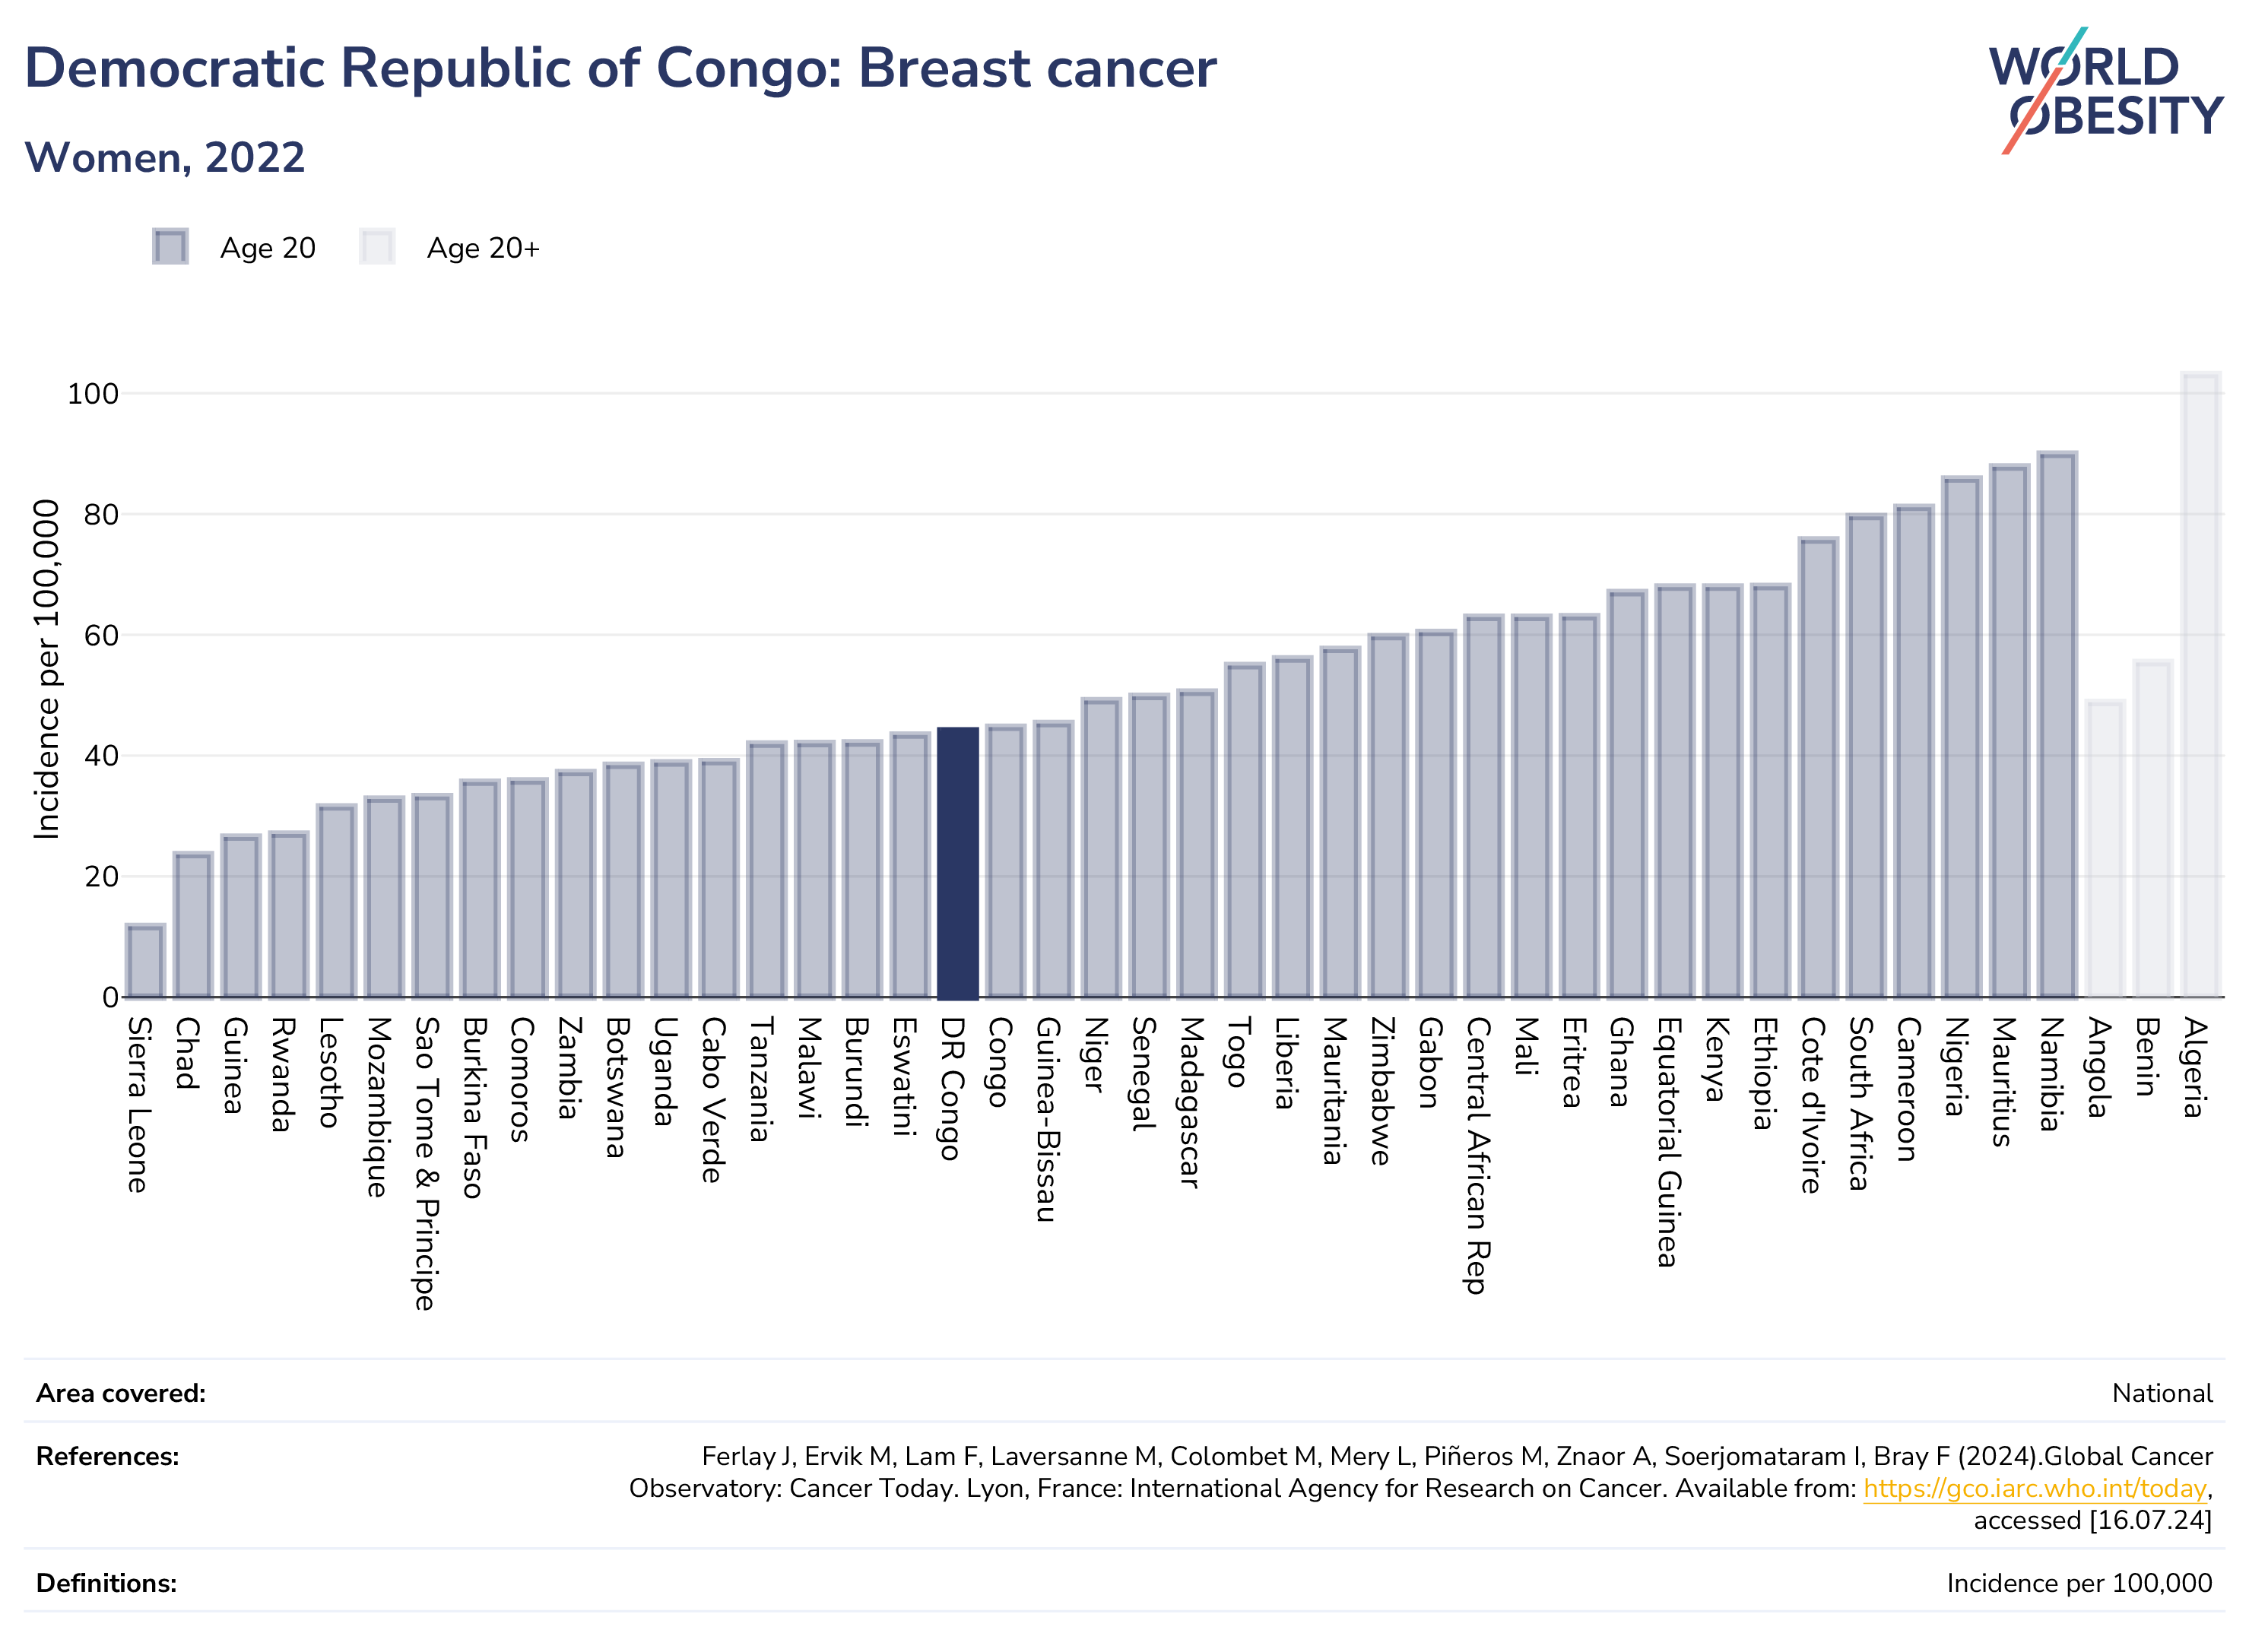The image size is (2249, 1652).
Task: Click the Ghana bar
Action: [x=1627, y=794]
